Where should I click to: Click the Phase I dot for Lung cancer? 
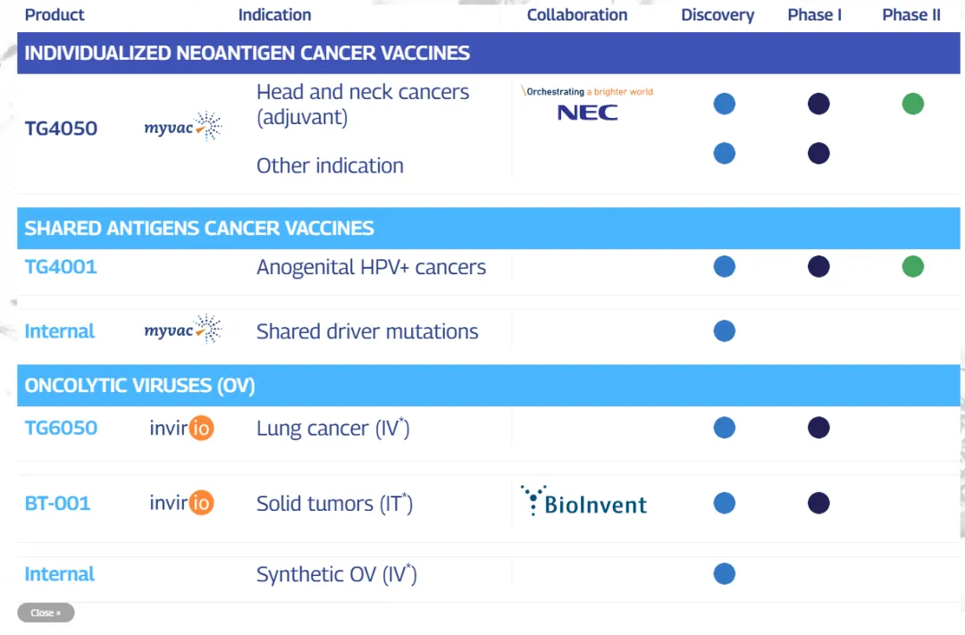818,428
